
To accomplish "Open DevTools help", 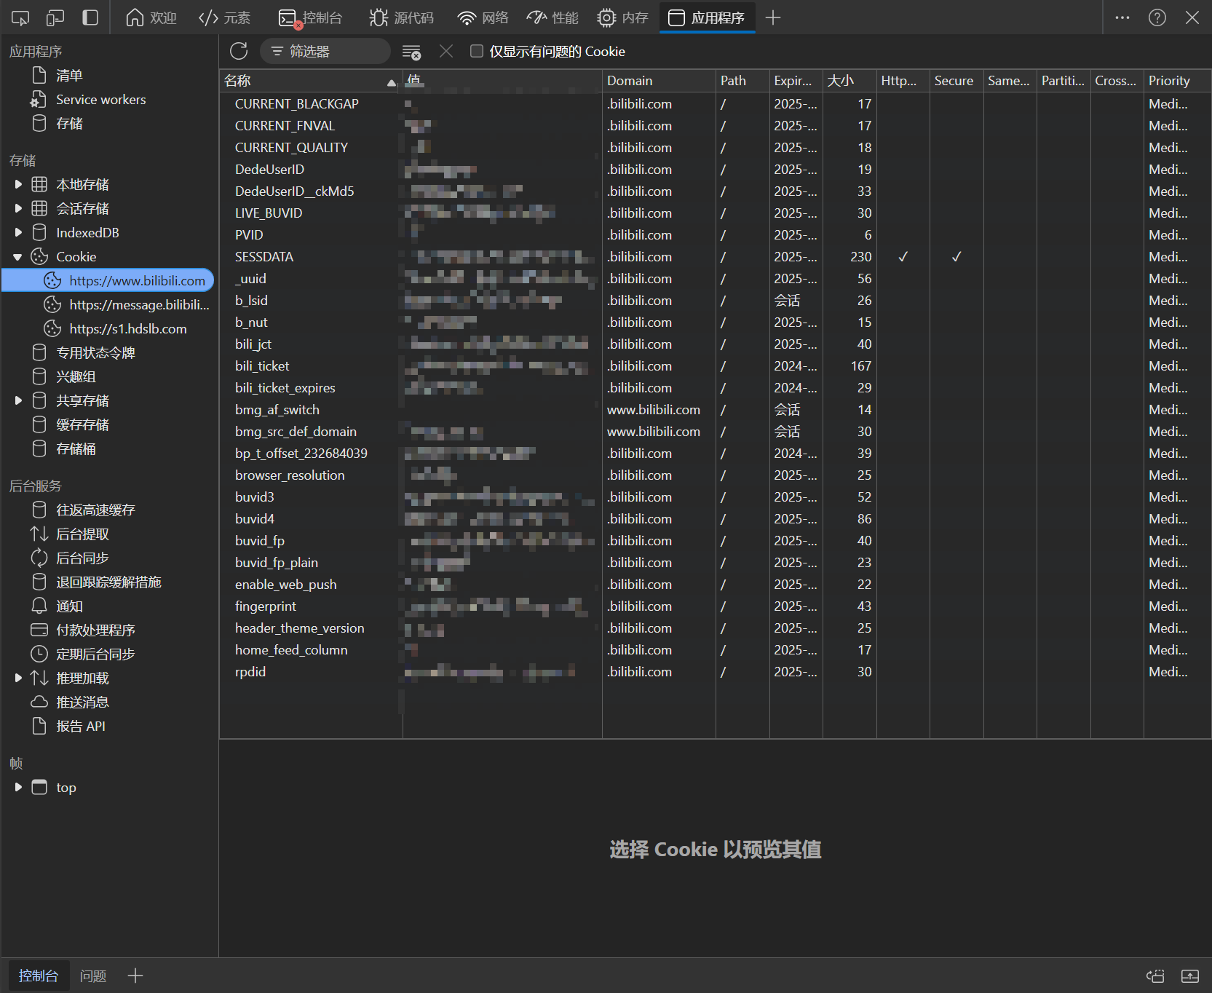I will click(1157, 17).
